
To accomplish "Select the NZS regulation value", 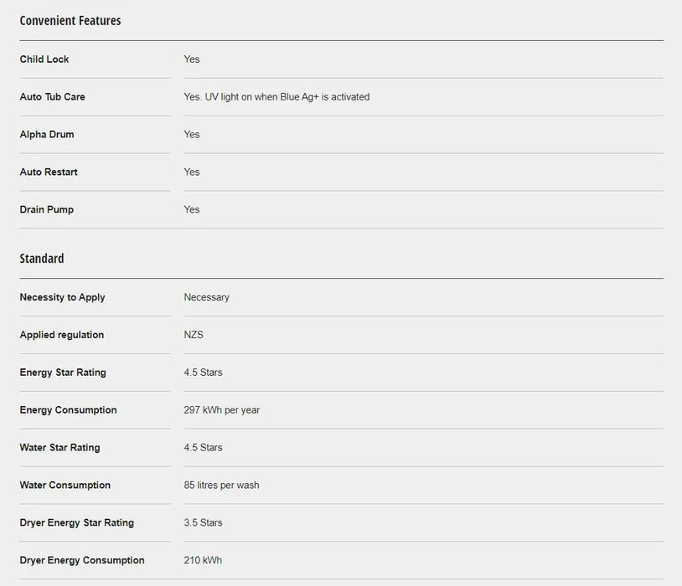I will coord(194,335).
